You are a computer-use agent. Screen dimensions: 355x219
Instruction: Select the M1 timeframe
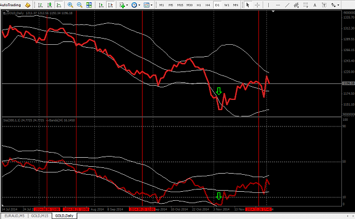coord(162,5)
